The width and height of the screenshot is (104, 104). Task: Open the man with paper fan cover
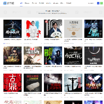pyautogui.click(x=53, y=29)
